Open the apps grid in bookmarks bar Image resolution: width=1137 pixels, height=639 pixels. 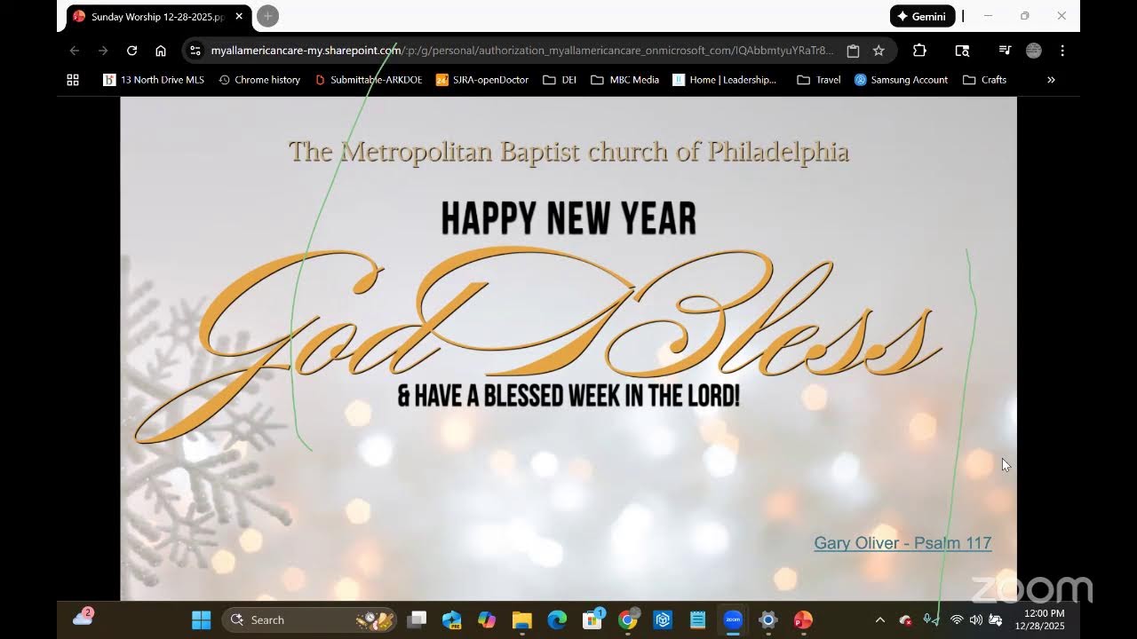(73, 80)
